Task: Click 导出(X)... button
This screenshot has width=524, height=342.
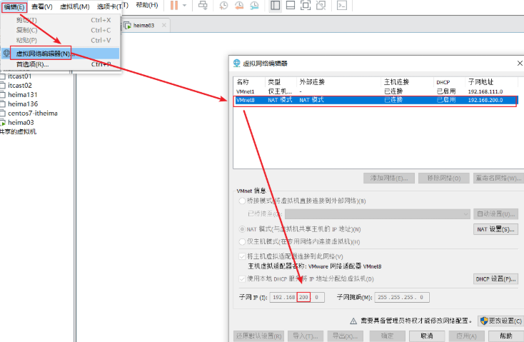Action: click(x=346, y=336)
